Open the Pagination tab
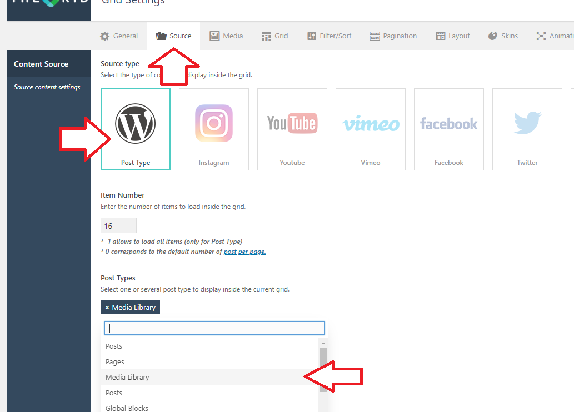This screenshot has width=574, height=412. tap(393, 36)
